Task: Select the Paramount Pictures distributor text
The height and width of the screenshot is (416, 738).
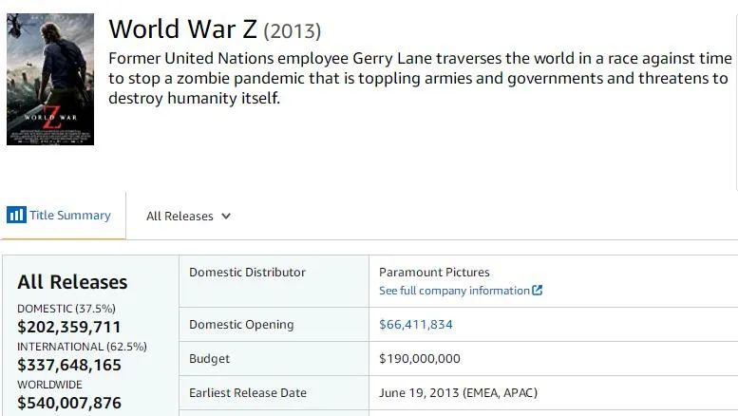Action: (x=434, y=272)
